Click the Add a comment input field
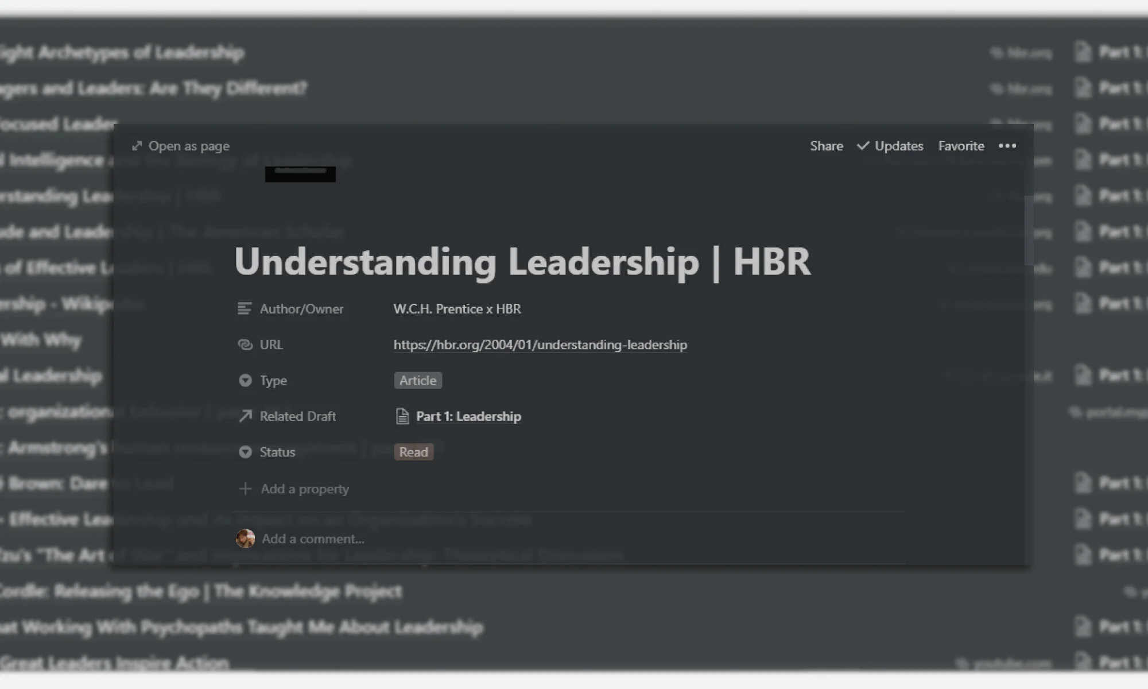This screenshot has width=1148, height=689. [x=313, y=539]
